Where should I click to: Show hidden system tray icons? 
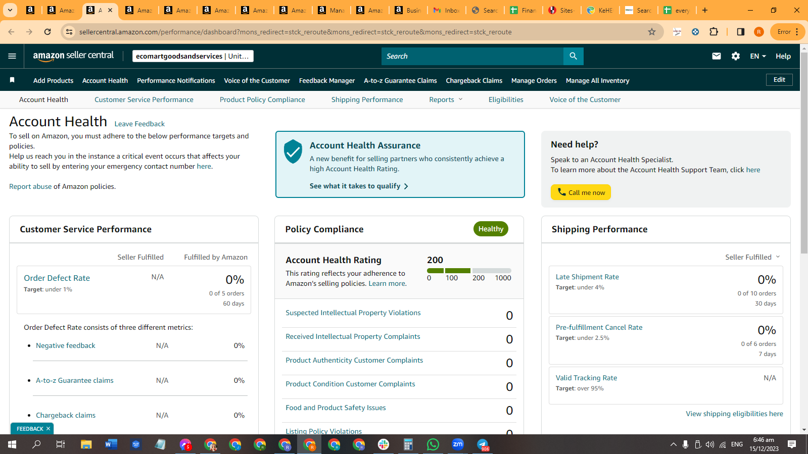tap(673, 444)
